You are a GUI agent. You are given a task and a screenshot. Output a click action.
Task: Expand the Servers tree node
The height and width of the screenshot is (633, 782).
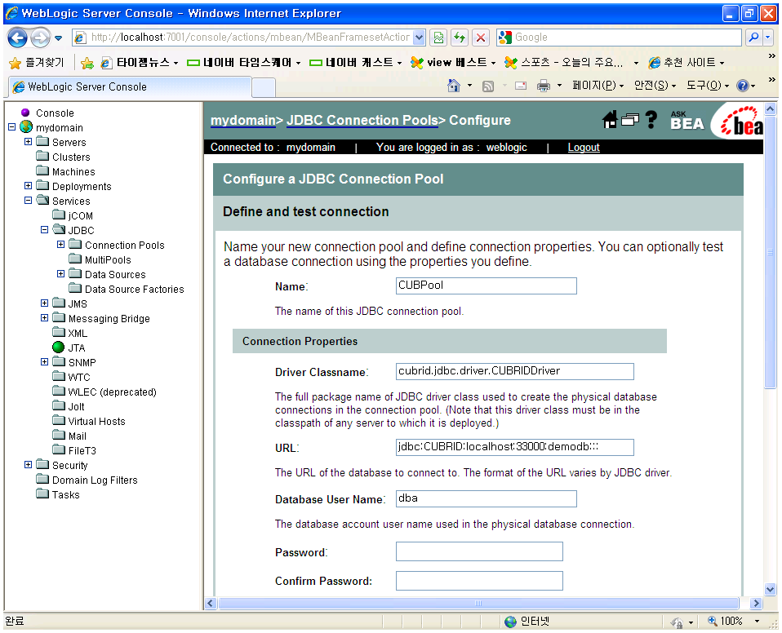[x=29, y=142]
